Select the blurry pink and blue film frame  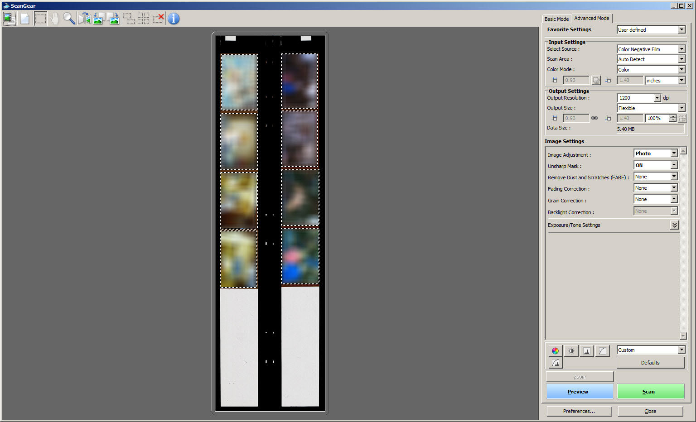click(300, 256)
